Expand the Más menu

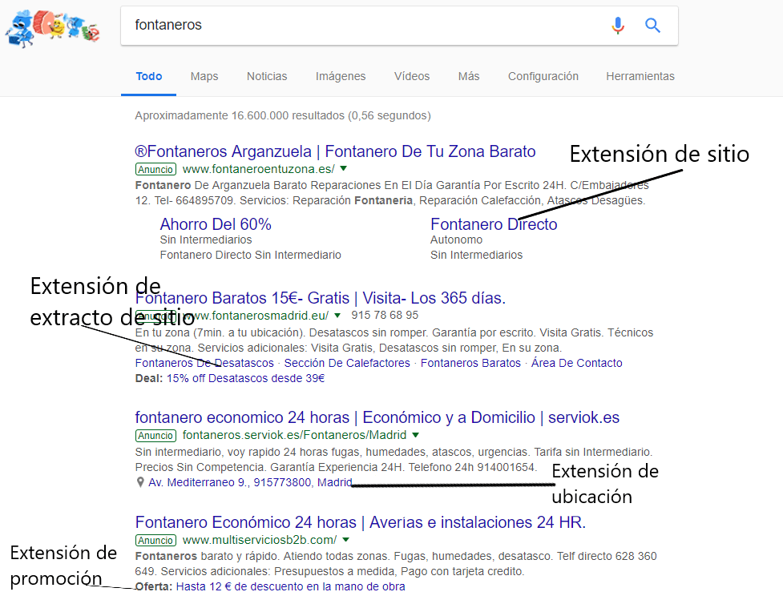point(469,76)
